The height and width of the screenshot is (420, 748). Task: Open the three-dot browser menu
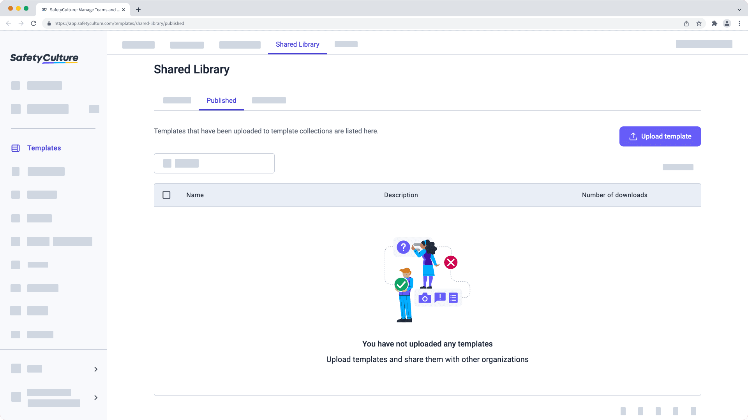point(739,23)
